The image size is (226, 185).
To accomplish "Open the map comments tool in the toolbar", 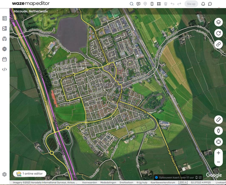I will (x=138, y=4).
